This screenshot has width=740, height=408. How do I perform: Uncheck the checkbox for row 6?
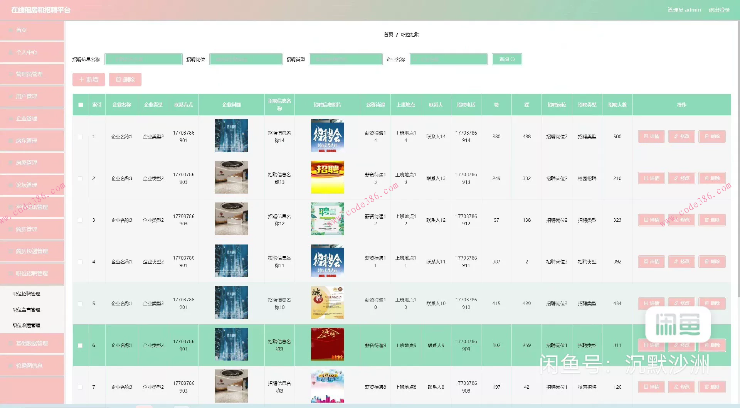[80, 345]
